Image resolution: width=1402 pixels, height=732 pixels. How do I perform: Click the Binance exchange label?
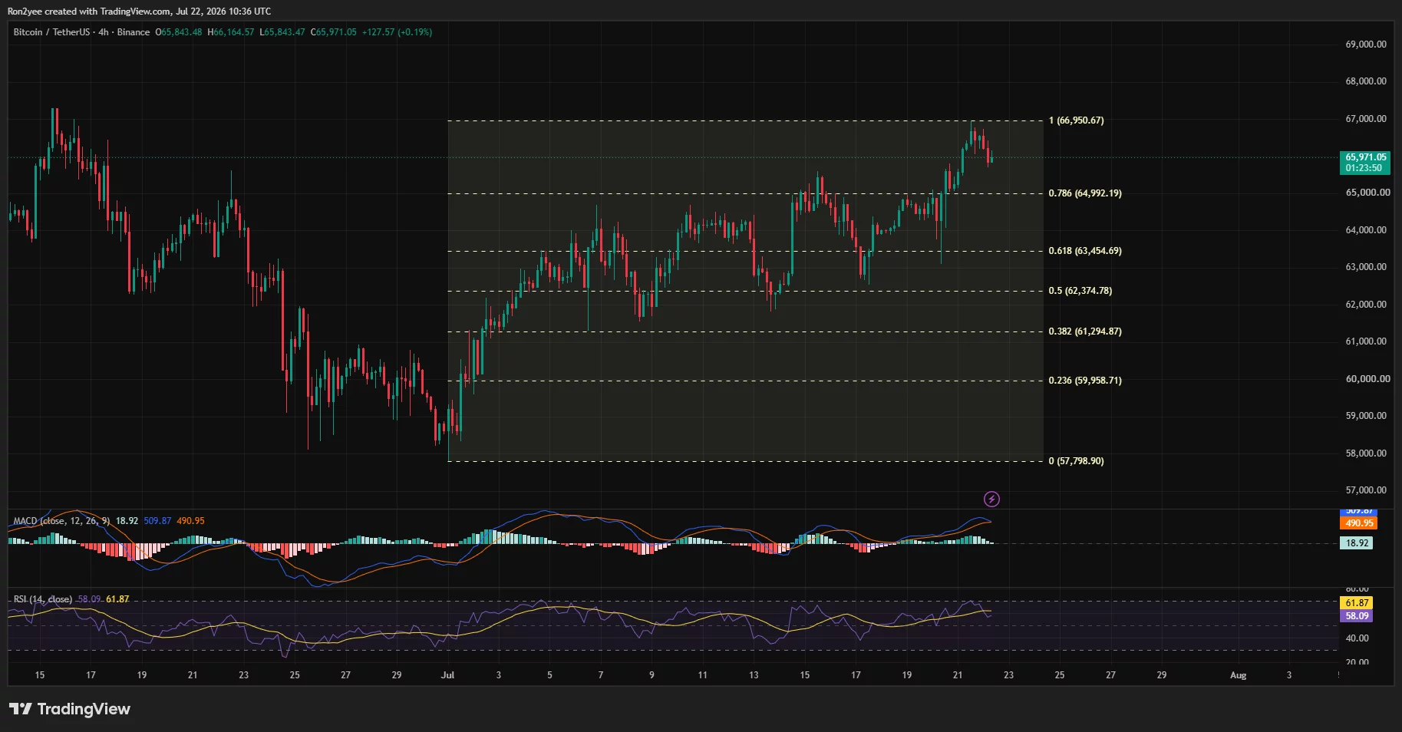click(x=134, y=32)
